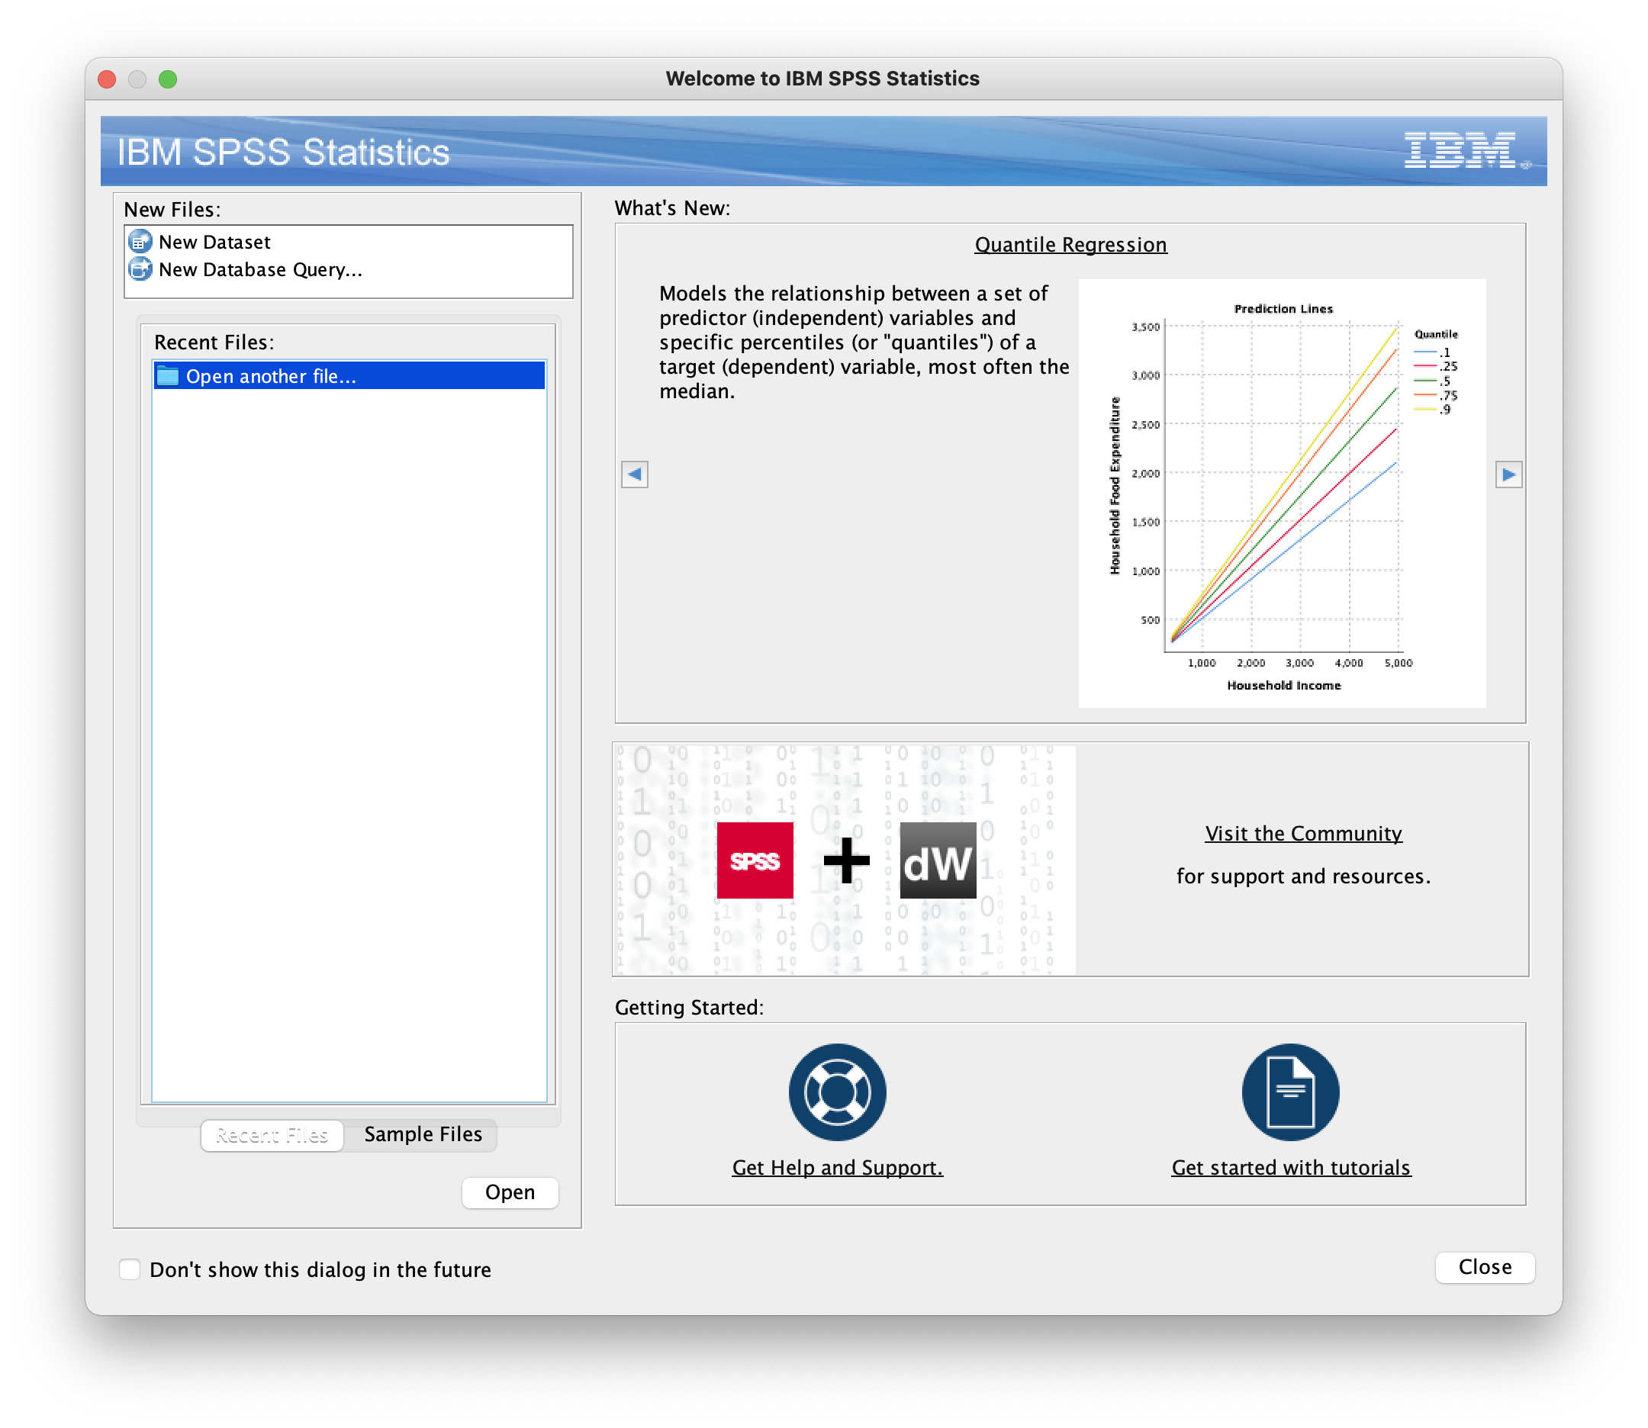
Task: Click the New Database Query icon
Action: pos(140,269)
